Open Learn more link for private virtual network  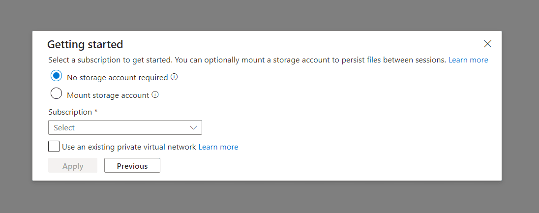click(x=218, y=147)
